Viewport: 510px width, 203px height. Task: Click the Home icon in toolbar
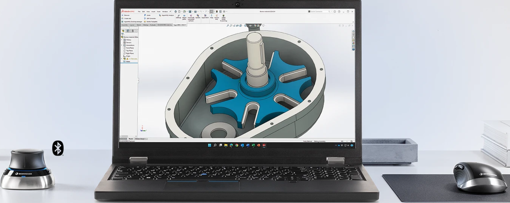[176, 12]
